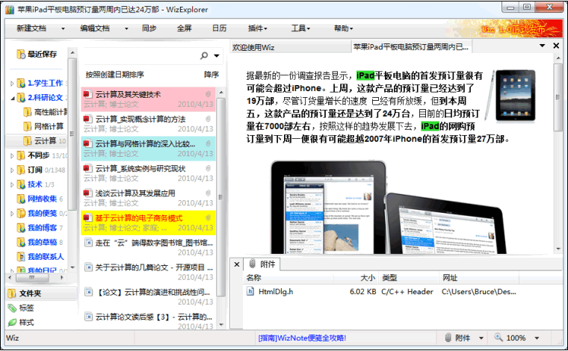Click the 同步 sync button
568x351 pixels.
[149, 28]
